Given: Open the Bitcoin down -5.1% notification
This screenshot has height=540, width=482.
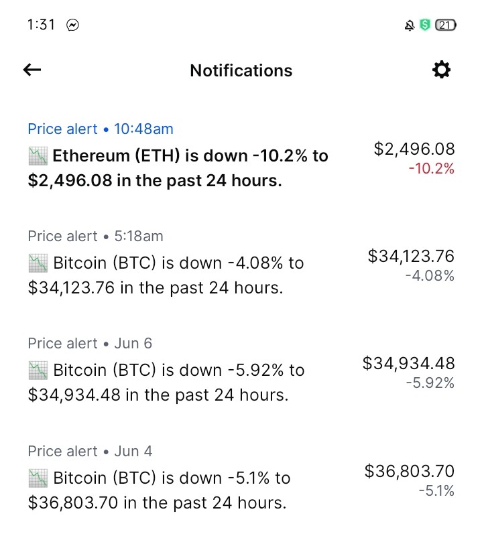Looking at the screenshot, I should point(241,478).
